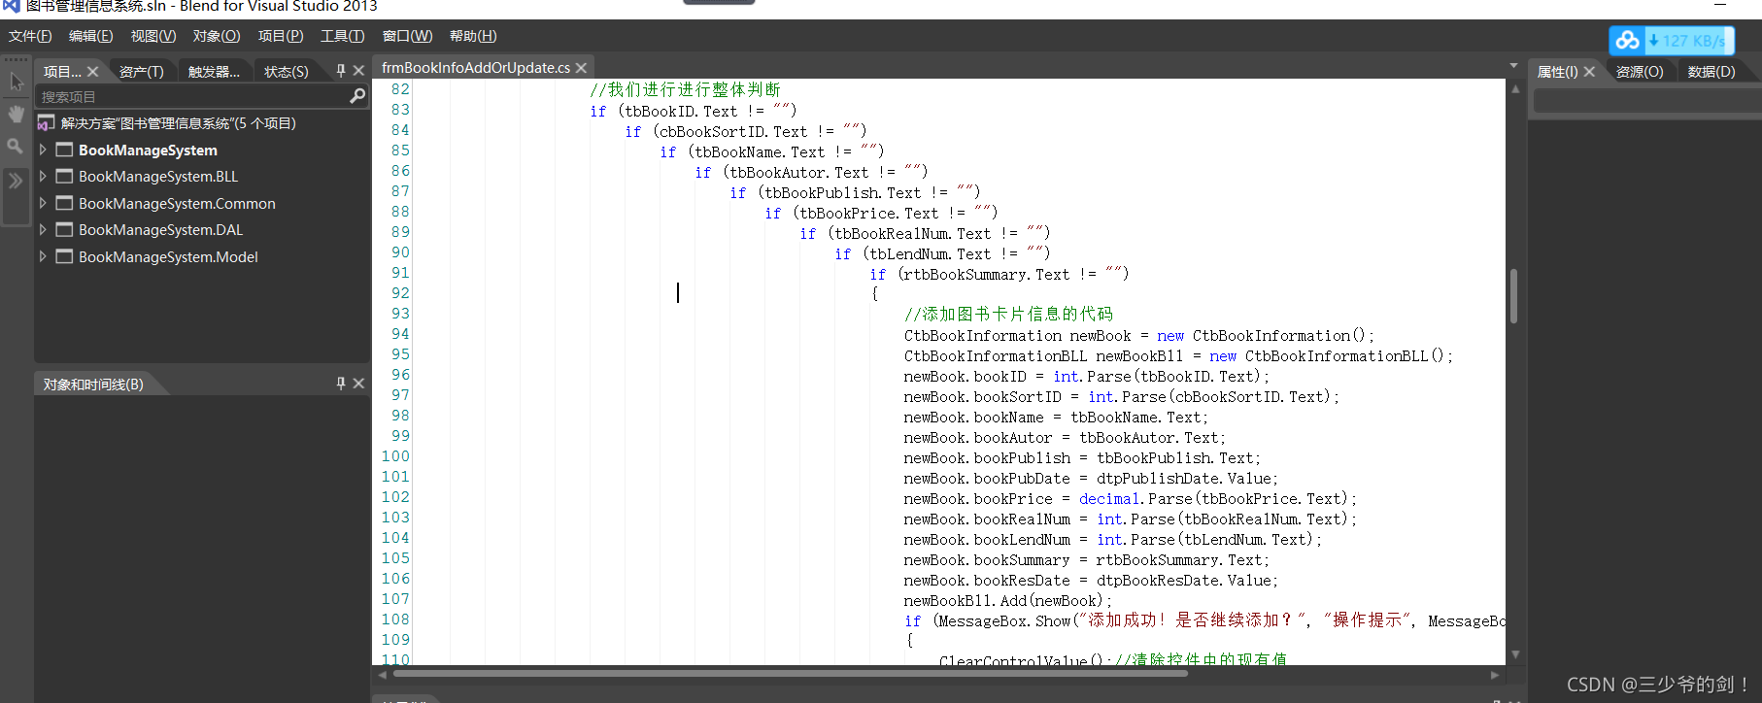Click line number 100 in the gutter

tap(395, 456)
